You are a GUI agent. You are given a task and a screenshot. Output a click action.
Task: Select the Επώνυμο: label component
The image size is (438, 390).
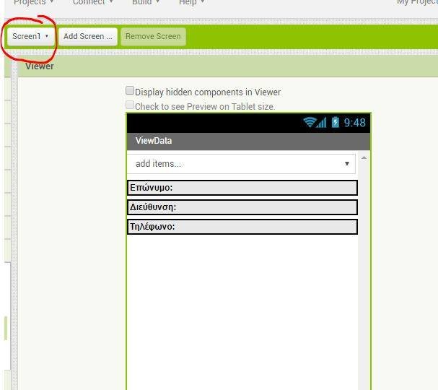[242, 188]
